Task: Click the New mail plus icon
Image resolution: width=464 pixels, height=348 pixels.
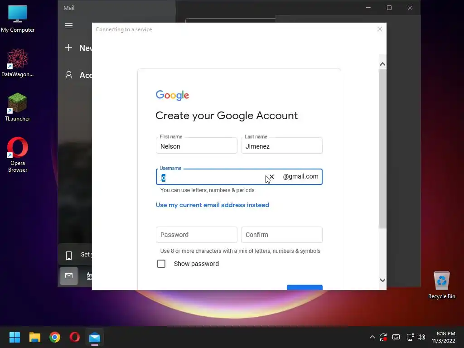Action: pyautogui.click(x=69, y=47)
